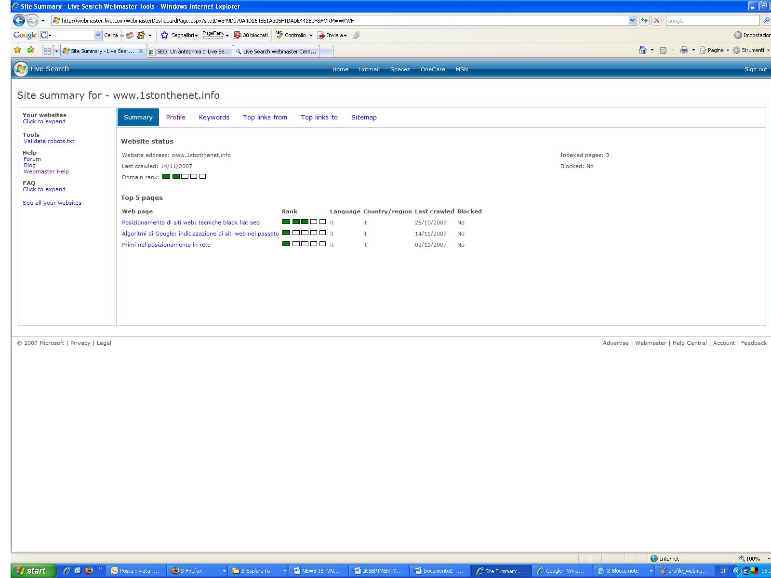This screenshot has width=771, height=578.
Task: Open the Segnalibri bookmarks star menu
Action: click(x=179, y=35)
